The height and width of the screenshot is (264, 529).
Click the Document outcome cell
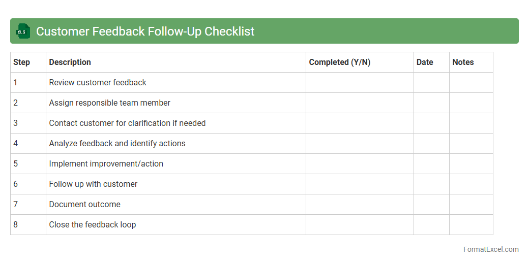[85, 205]
